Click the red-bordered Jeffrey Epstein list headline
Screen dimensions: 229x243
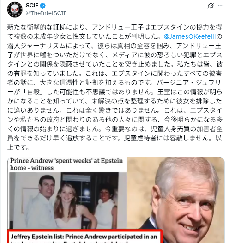[85, 237]
